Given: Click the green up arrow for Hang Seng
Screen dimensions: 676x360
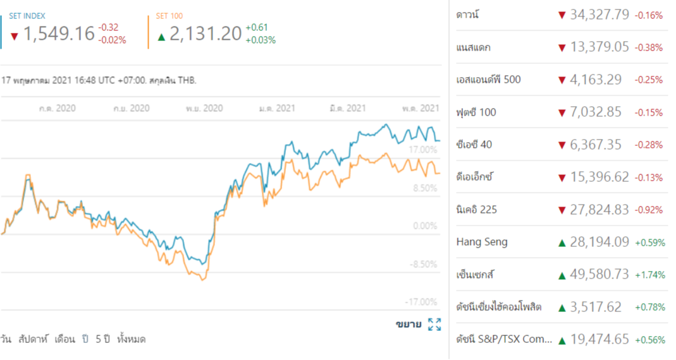Looking at the screenshot, I should click(562, 243).
